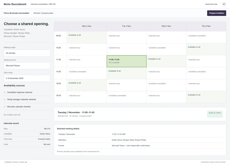
Task: Click the Role value NR-218 in Interview record
Action: 47,129
